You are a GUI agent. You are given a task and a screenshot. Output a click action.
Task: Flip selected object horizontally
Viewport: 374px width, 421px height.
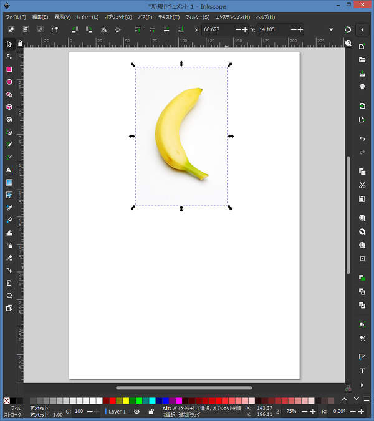(x=103, y=29)
